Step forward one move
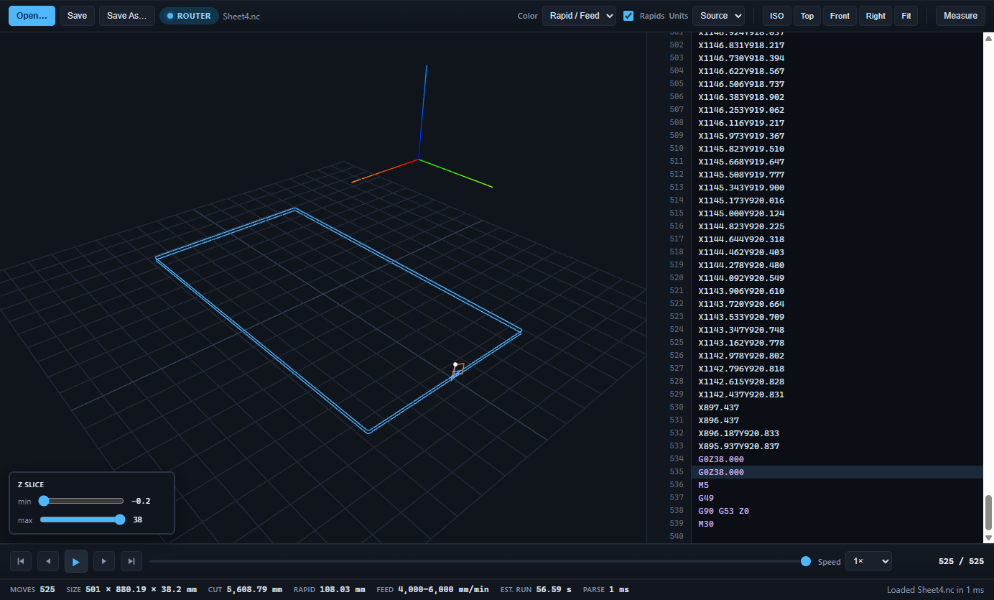 click(x=104, y=561)
